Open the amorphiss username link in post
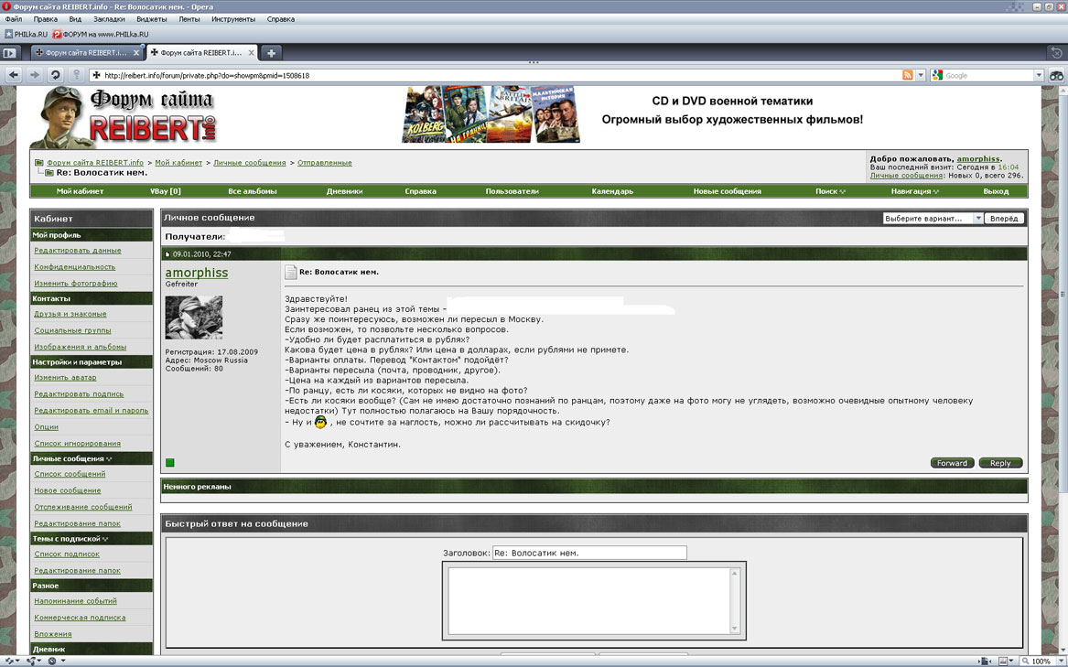The height and width of the screenshot is (667, 1068). 197,273
